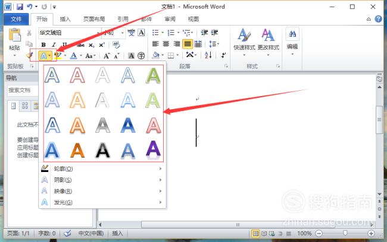Click the 搜索文档 navigation search field

pos(23,90)
